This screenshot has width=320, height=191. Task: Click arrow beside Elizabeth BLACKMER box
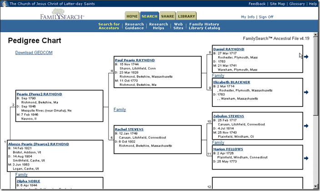pyautogui.click(x=306, y=92)
